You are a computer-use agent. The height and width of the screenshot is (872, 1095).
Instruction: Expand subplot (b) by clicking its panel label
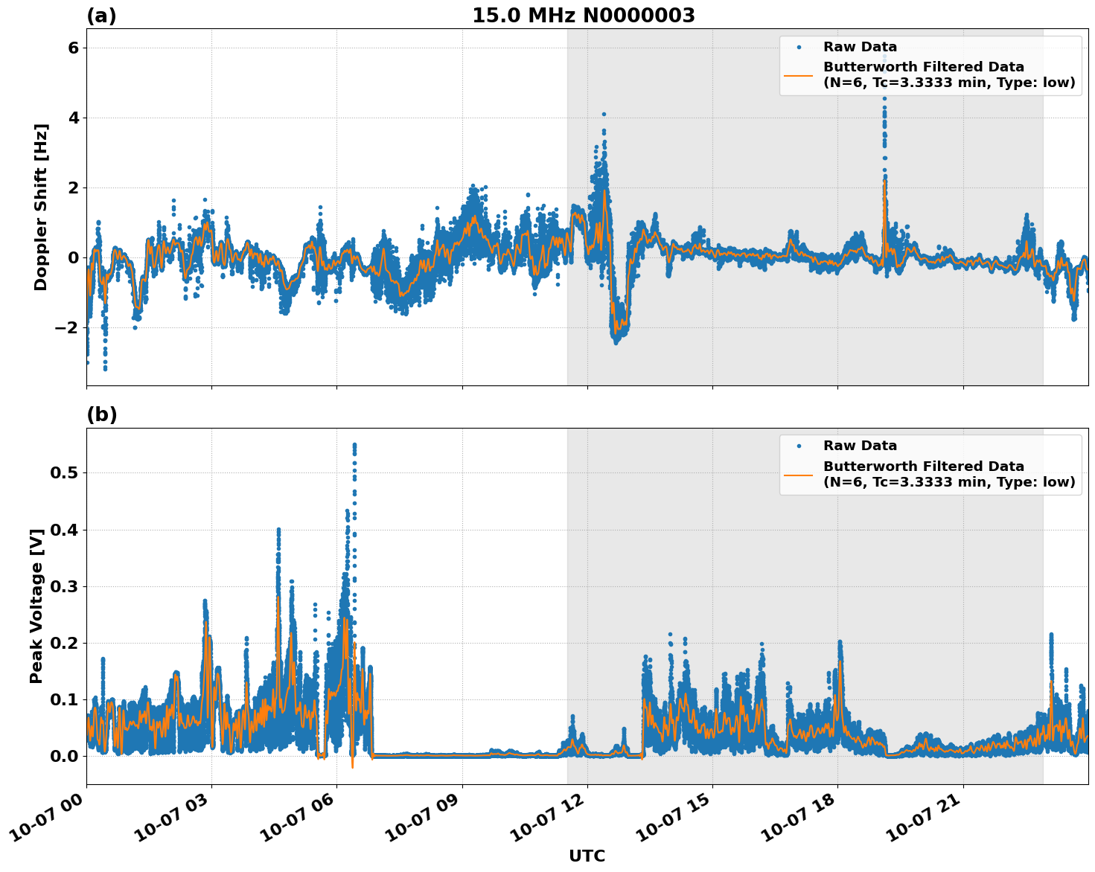pyautogui.click(x=102, y=414)
